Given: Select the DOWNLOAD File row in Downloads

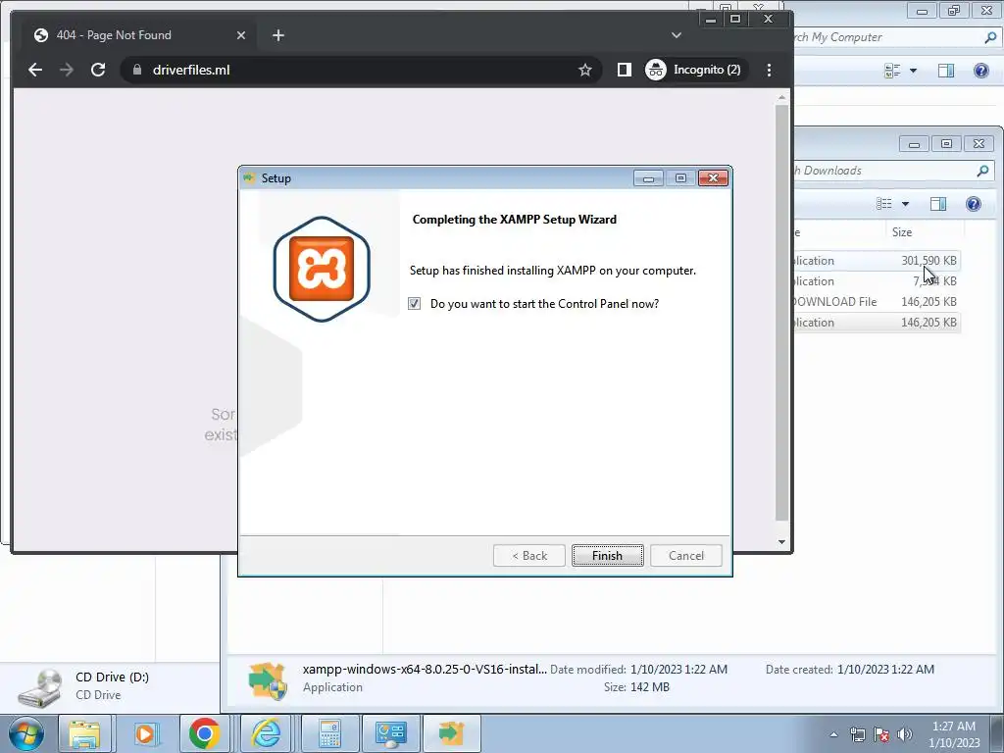Looking at the screenshot, I should coord(876,302).
